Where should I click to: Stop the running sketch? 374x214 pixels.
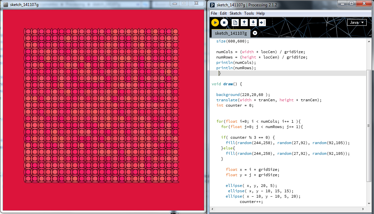tap(224, 22)
